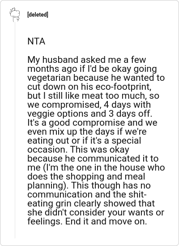Click the phrase 'does the shopping and meal'
This screenshot has width=179, height=246.
[86, 176]
